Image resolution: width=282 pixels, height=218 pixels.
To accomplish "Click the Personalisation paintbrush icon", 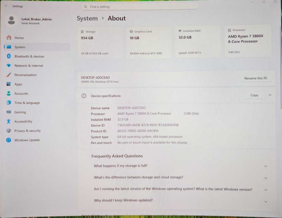I will click(x=9, y=75).
